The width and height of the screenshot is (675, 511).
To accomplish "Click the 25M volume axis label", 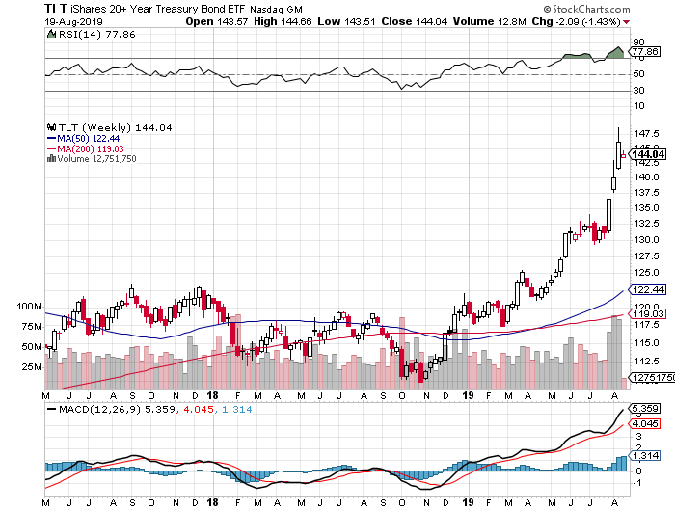I will click(32, 367).
